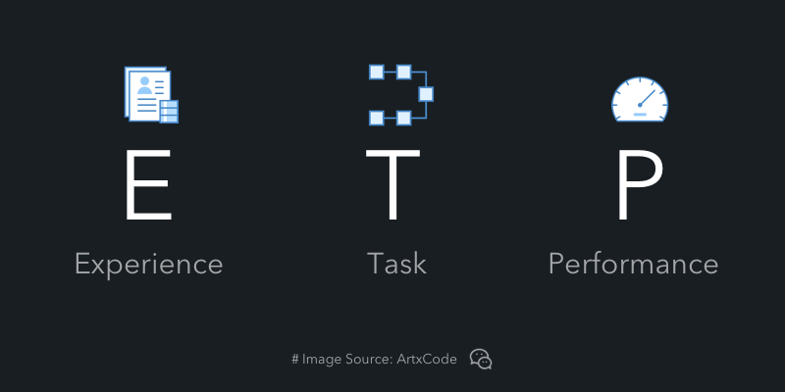Open the Image Source ArtxCode credit text
The width and height of the screenshot is (785, 392).
(375, 359)
